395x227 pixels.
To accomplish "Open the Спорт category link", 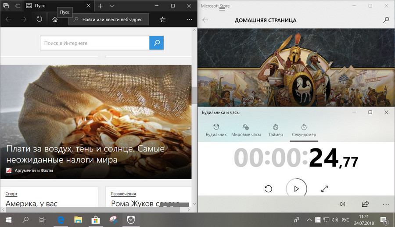I will pyautogui.click(x=11, y=194).
